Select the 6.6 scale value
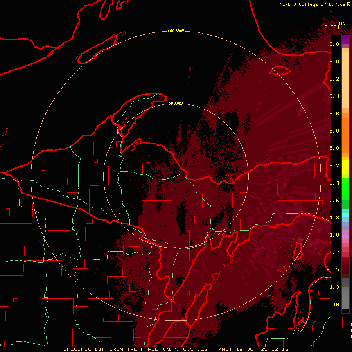The width and height of the screenshot is (352, 352). [334, 113]
